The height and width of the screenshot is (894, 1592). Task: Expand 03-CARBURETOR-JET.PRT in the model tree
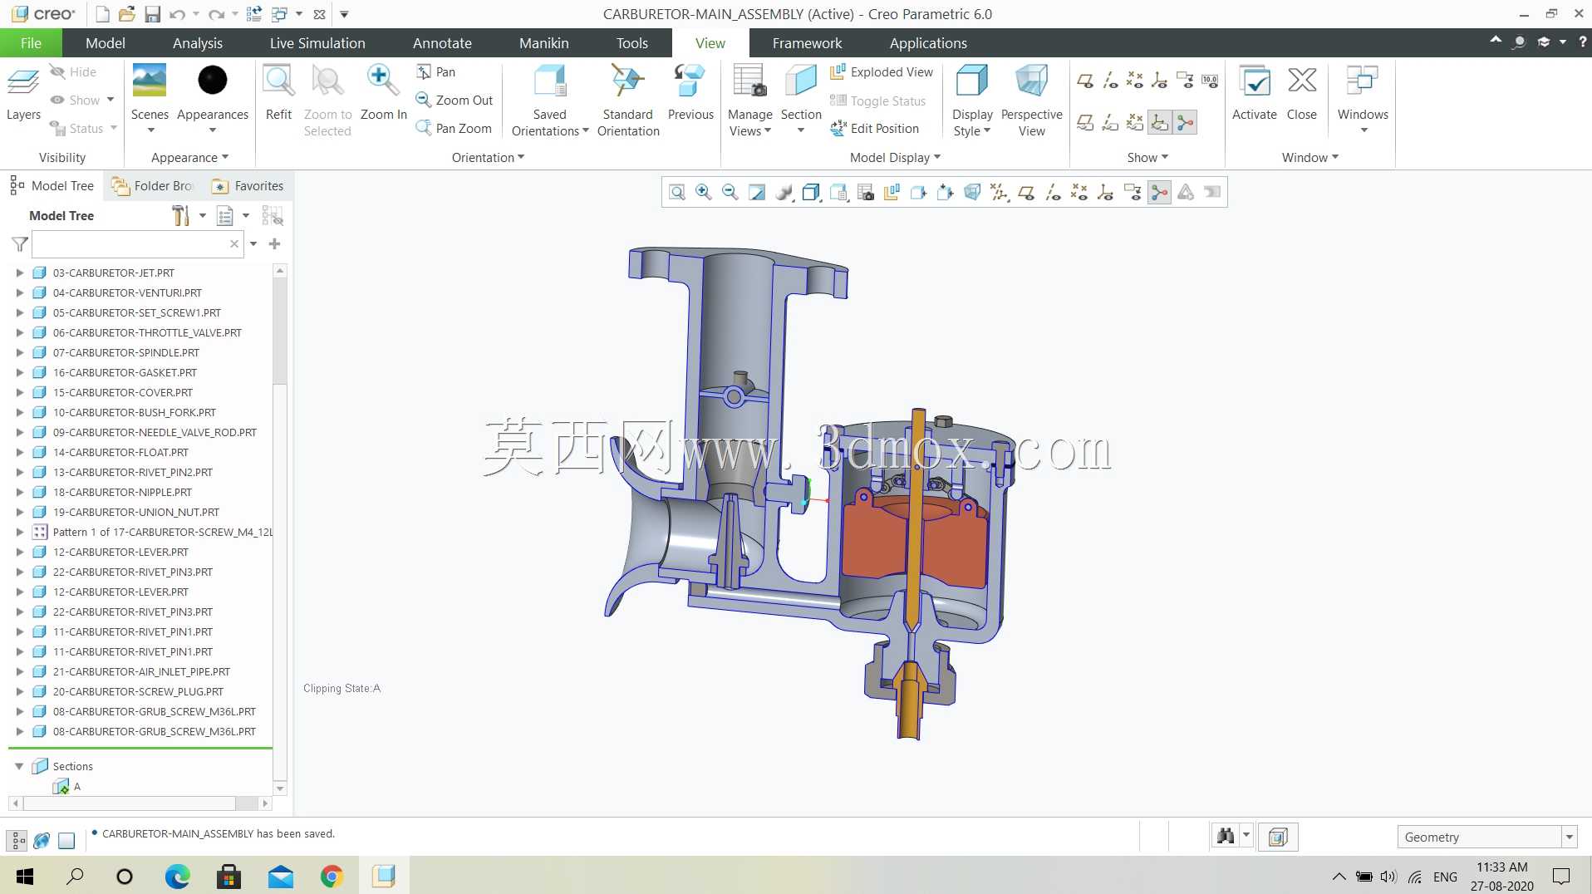(x=20, y=273)
